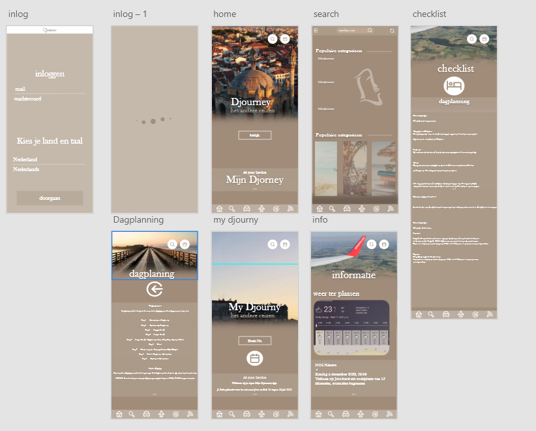Select the home artboard title

224,14
